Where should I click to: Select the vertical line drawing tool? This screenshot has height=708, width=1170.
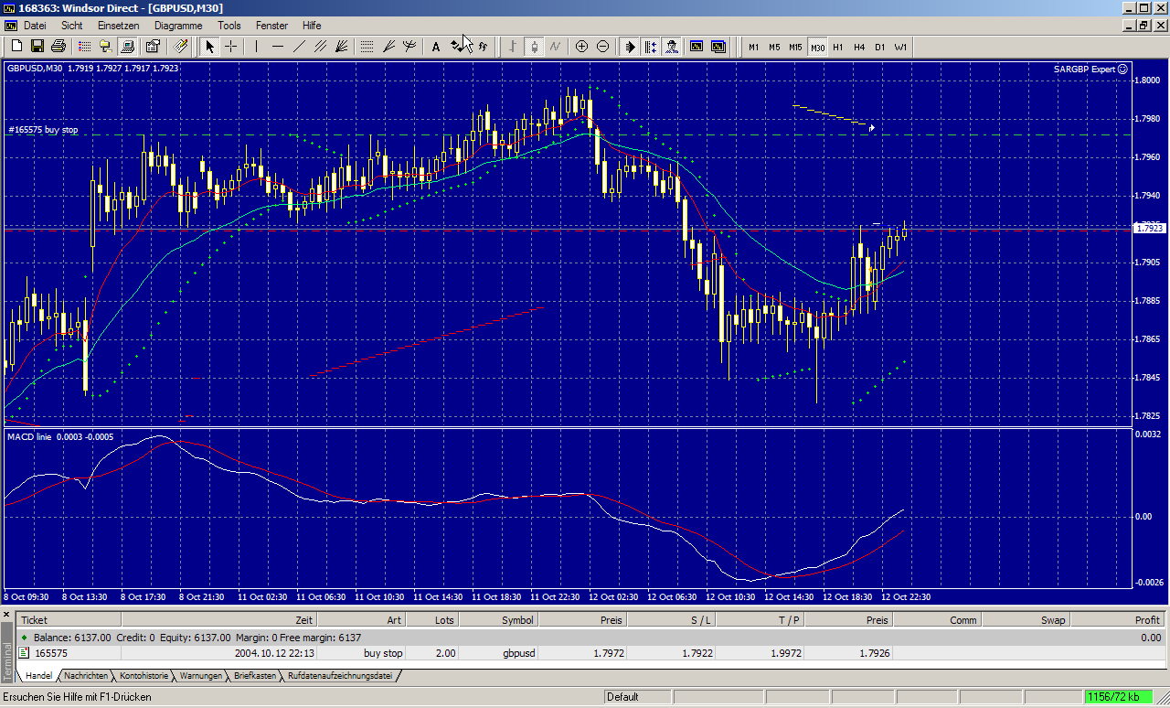257,47
